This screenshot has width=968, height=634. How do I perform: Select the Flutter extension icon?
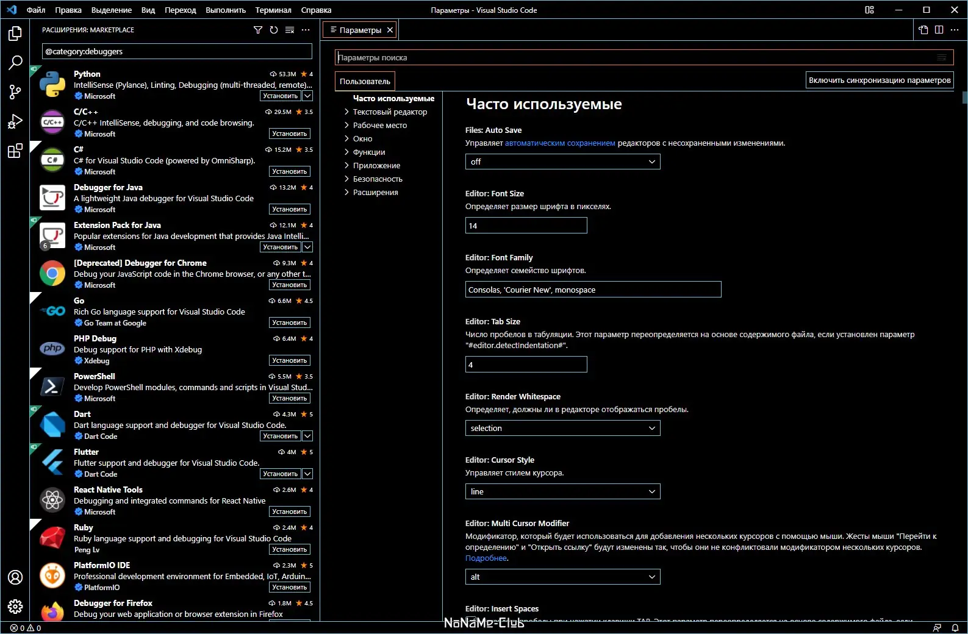52,463
